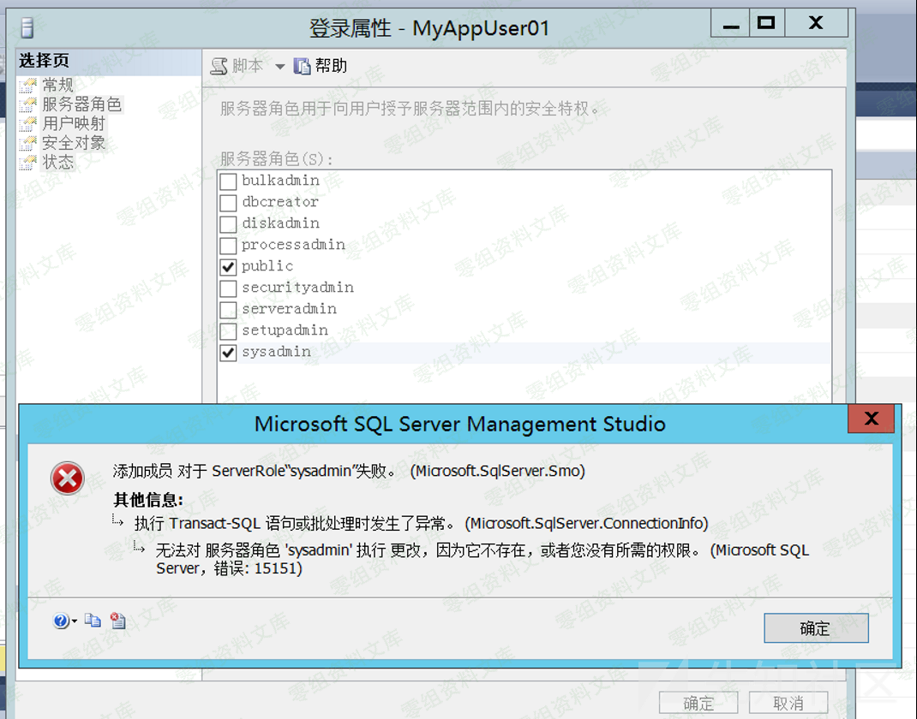Switch to the 安全对象 page

(x=74, y=143)
